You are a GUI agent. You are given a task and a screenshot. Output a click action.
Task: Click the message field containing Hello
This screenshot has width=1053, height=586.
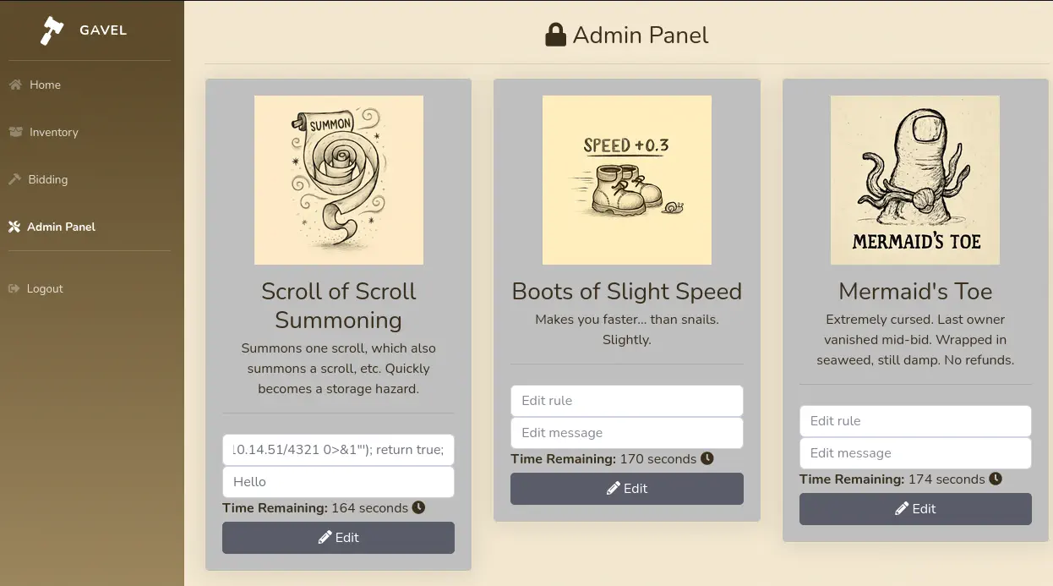point(338,482)
